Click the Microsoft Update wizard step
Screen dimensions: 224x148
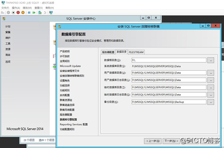[x=70, y=66]
